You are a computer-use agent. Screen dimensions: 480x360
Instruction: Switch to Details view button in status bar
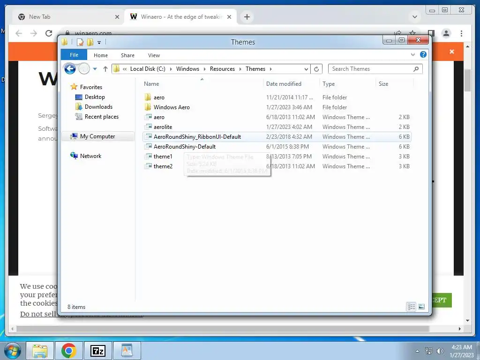coord(411,307)
